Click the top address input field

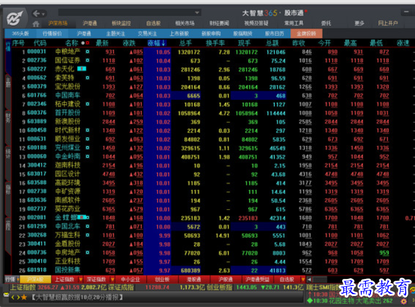(x=127, y=12)
